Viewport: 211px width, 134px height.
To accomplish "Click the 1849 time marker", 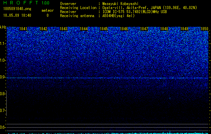I will tap(184, 29).
